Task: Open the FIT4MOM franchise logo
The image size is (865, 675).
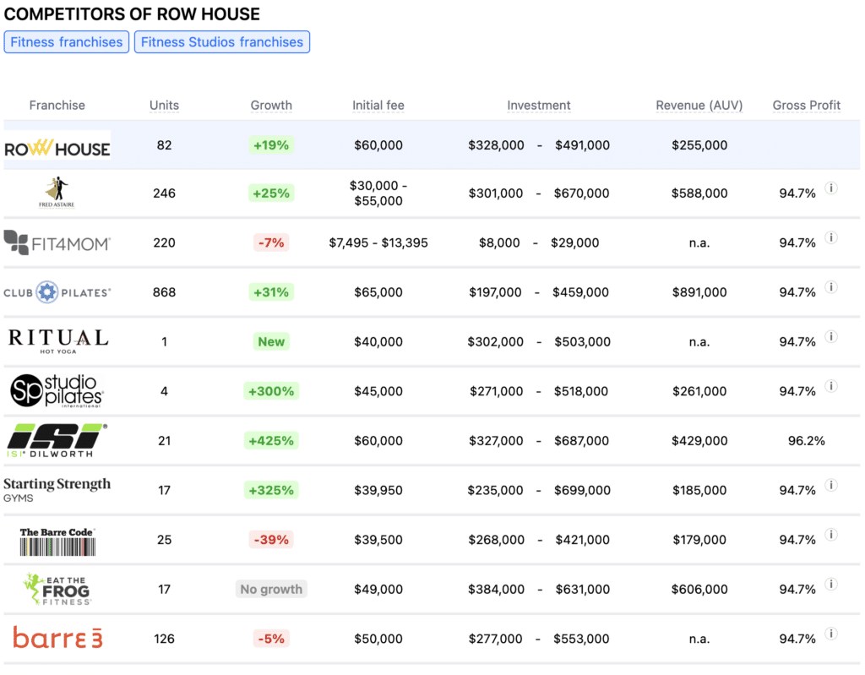Action: tap(57, 242)
